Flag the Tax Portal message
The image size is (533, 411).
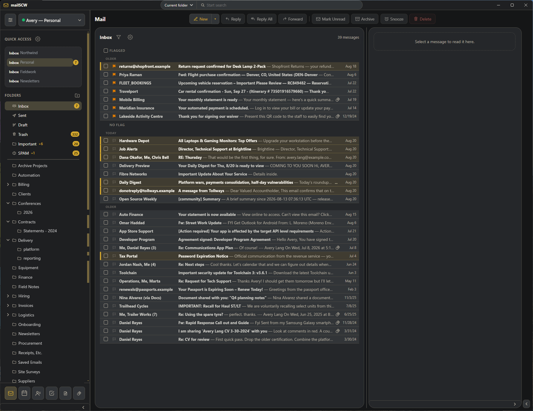click(x=114, y=256)
